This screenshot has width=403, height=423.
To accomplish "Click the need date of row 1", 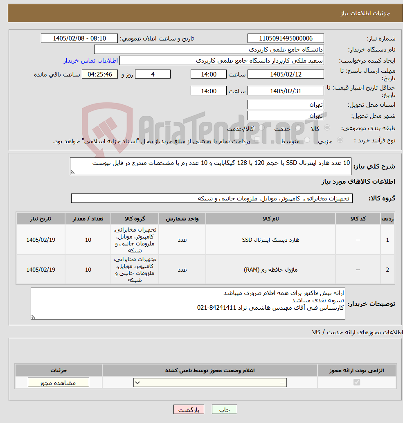I will click(41, 240).
